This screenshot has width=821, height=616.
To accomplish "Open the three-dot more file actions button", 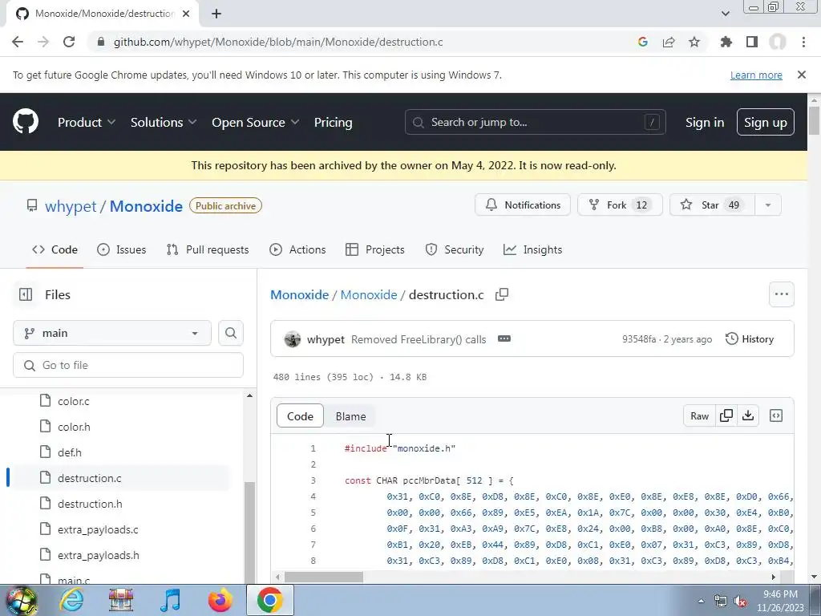I will click(781, 294).
